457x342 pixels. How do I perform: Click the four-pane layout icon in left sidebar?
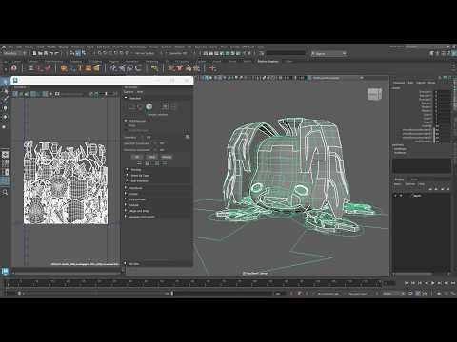click(x=5, y=163)
